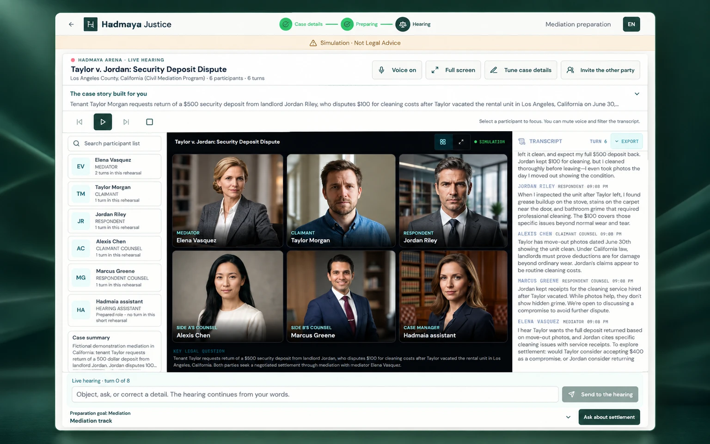Play the hearing rehearsal
710x444 pixels.
click(103, 122)
